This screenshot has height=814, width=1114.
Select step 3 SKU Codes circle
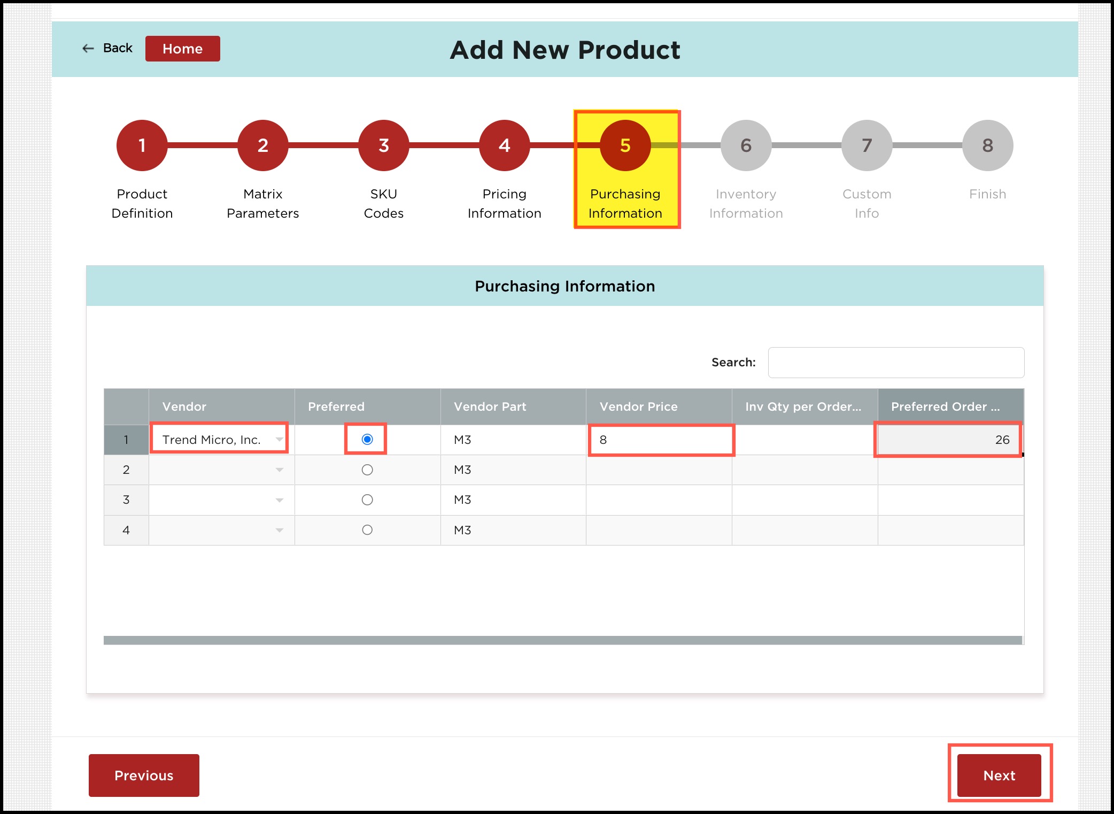383,145
